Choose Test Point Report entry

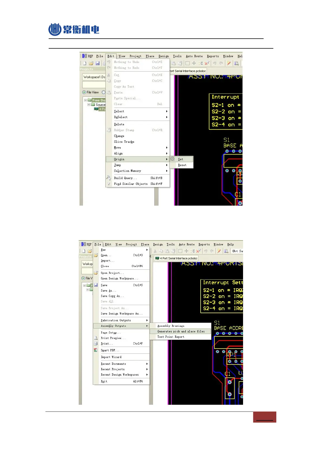[180, 337]
